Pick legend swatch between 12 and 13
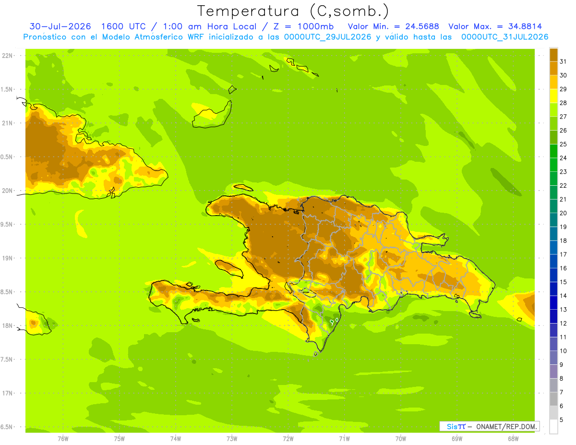Viewport: 576px width, 445px height. (553, 316)
